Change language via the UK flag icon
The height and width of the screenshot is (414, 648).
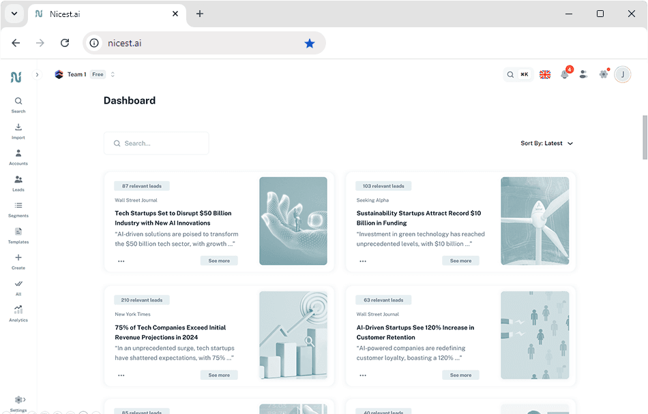click(x=545, y=75)
